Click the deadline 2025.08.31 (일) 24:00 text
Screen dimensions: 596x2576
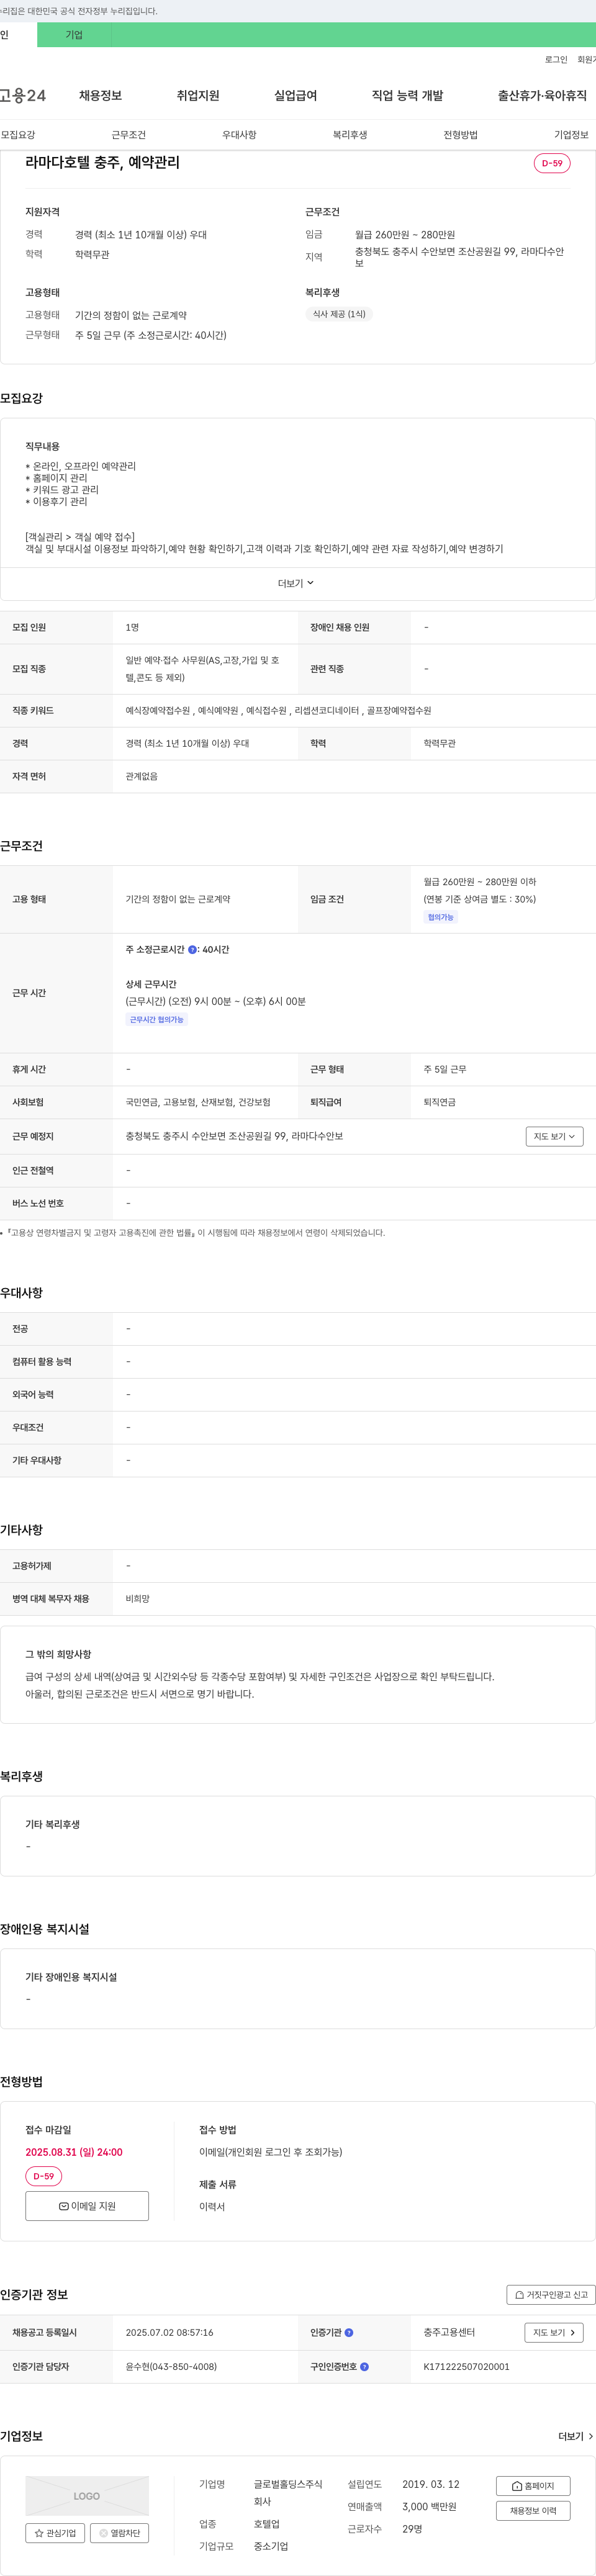pyautogui.click(x=74, y=2152)
